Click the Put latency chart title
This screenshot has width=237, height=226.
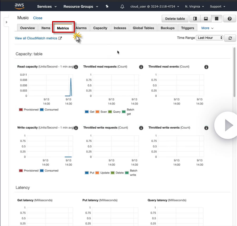point(100,200)
